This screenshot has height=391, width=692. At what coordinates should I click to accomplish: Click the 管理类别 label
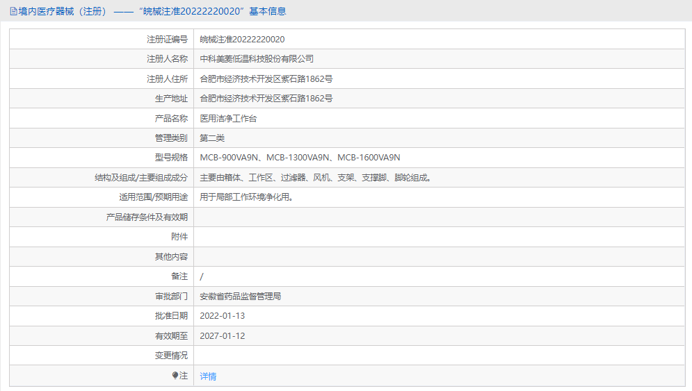pyautogui.click(x=171, y=138)
